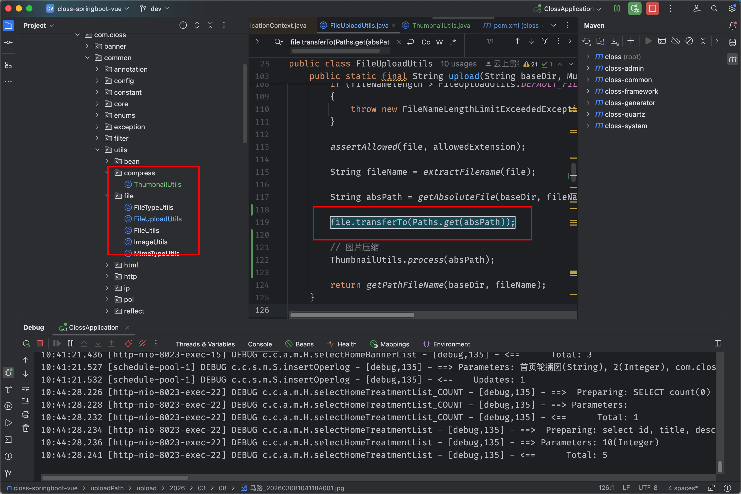
Task: Click the editor horizontal scrollbar
Action: click(352, 315)
